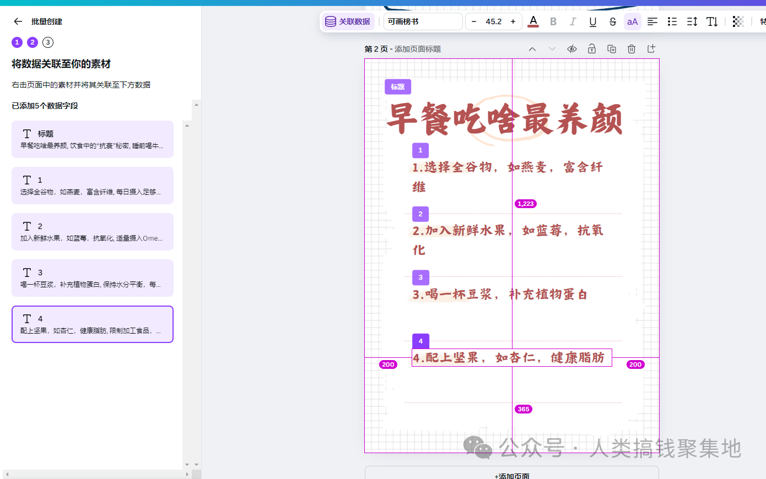This screenshot has height=479, width=766.
Task: Delete page 2 using the trash icon
Action: pos(631,49)
